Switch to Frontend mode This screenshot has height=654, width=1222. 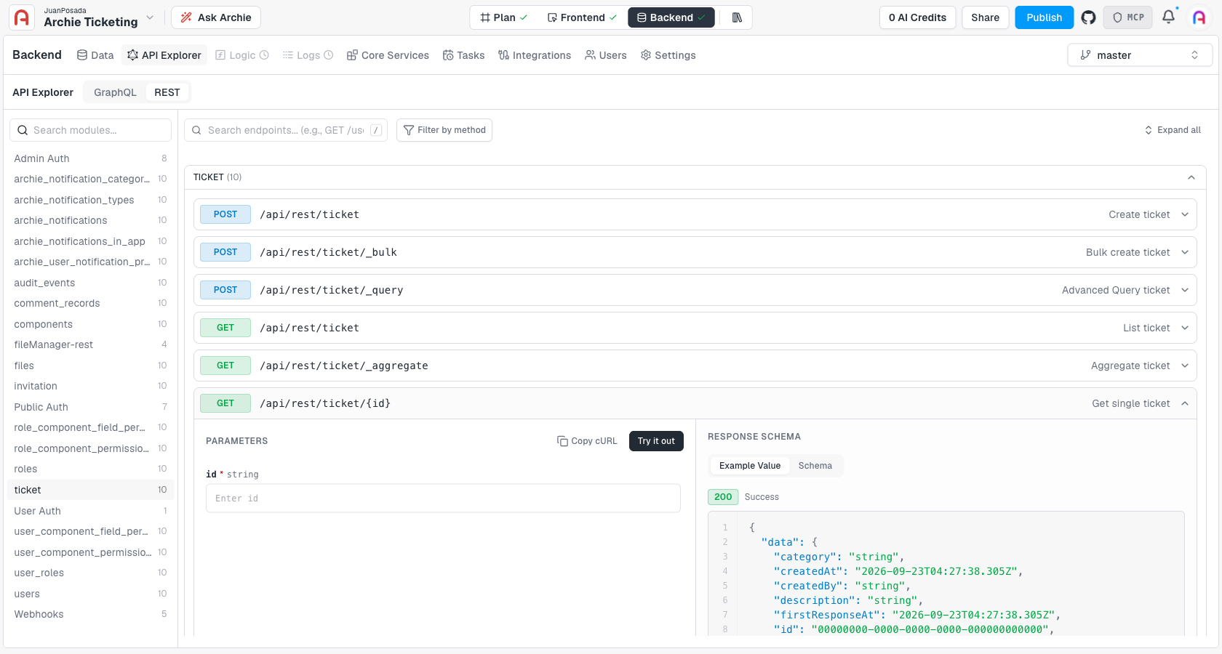point(582,17)
